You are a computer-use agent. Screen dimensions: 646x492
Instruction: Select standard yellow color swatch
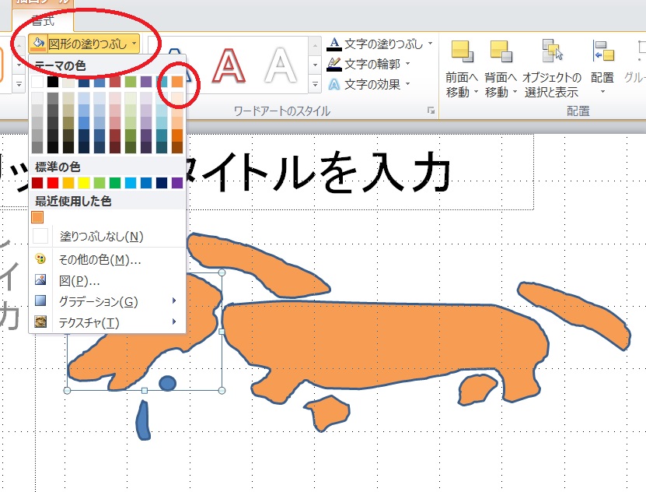(x=84, y=183)
